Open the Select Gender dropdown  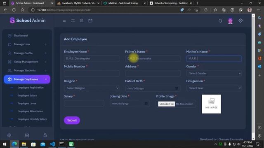(214, 73)
